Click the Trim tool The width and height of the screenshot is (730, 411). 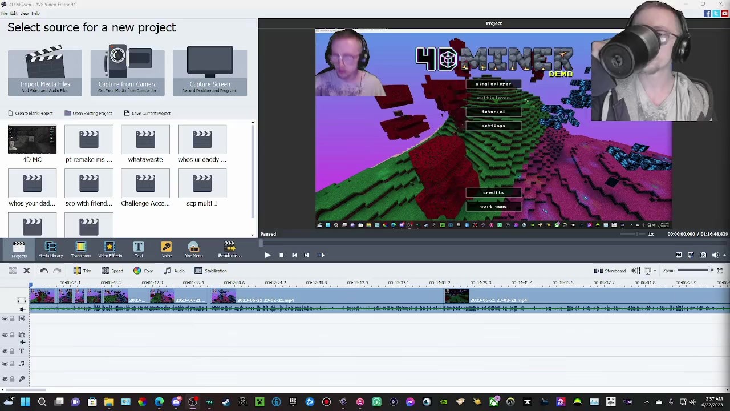point(82,271)
